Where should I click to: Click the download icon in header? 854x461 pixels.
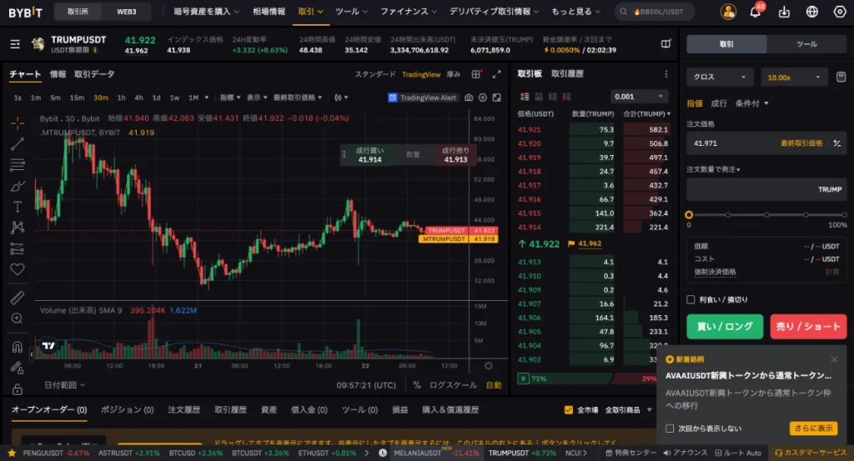[x=784, y=13]
